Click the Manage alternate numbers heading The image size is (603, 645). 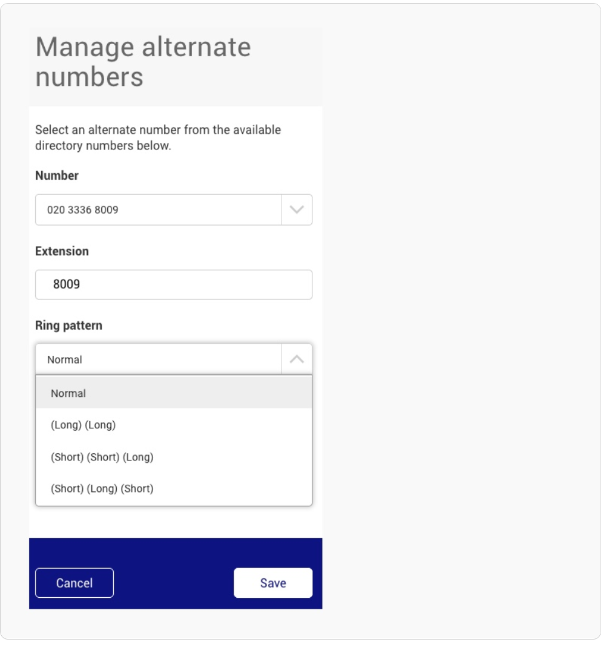(143, 62)
